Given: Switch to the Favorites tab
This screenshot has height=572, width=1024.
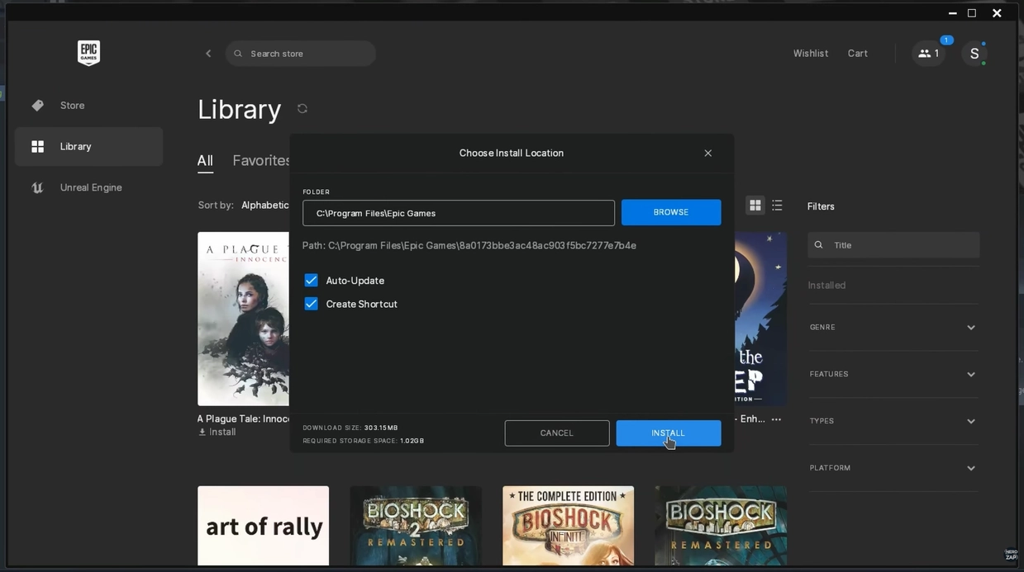Looking at the screenshot, I should pyautogui.click(x=261, y=161).
